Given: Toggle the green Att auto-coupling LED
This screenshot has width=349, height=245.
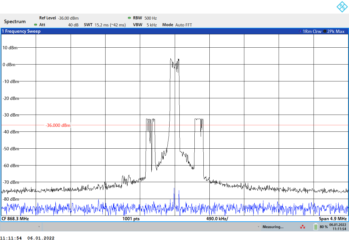Looking at the screenshot, I should tap(36, 24).
